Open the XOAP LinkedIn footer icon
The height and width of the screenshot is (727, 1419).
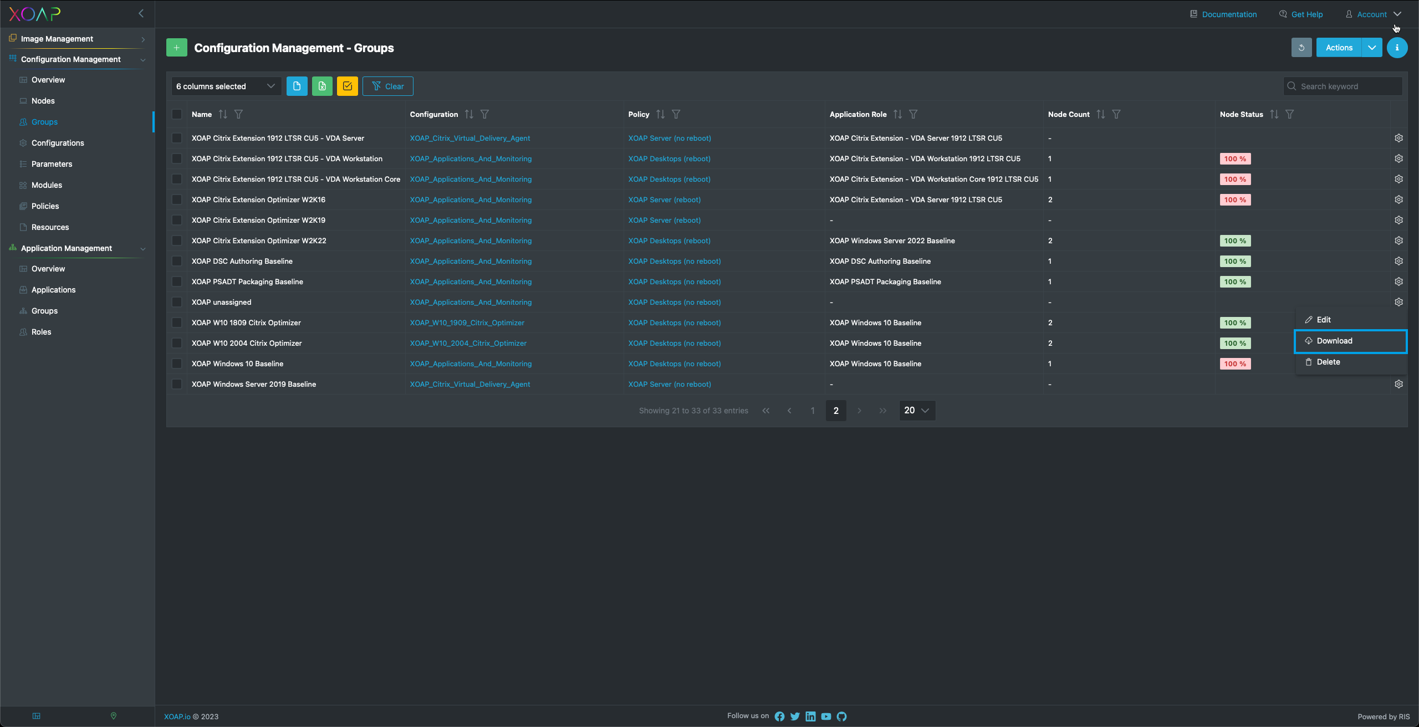[810, 716]
